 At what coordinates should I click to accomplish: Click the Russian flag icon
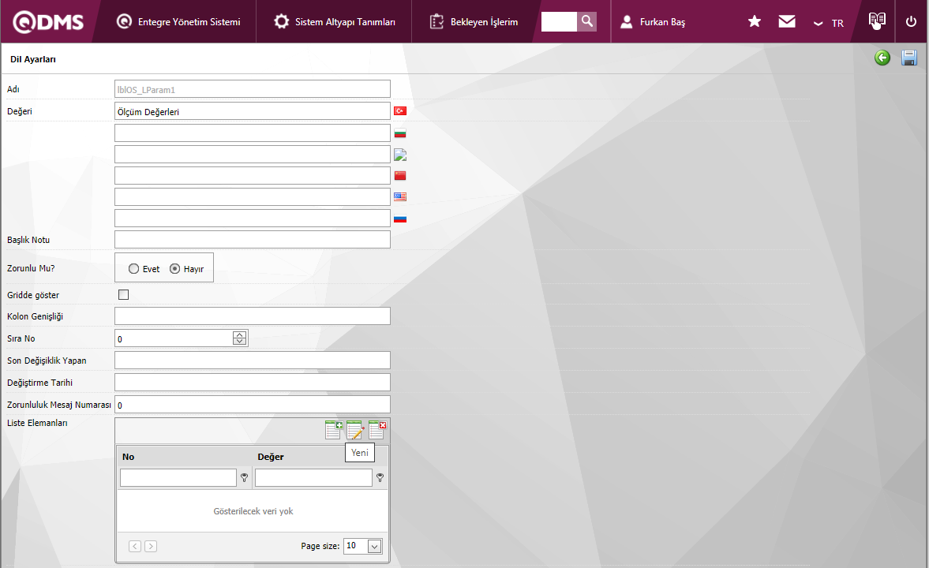pos(400,219)
